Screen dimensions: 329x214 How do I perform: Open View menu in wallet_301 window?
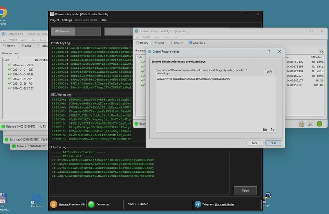coord(157,37)
